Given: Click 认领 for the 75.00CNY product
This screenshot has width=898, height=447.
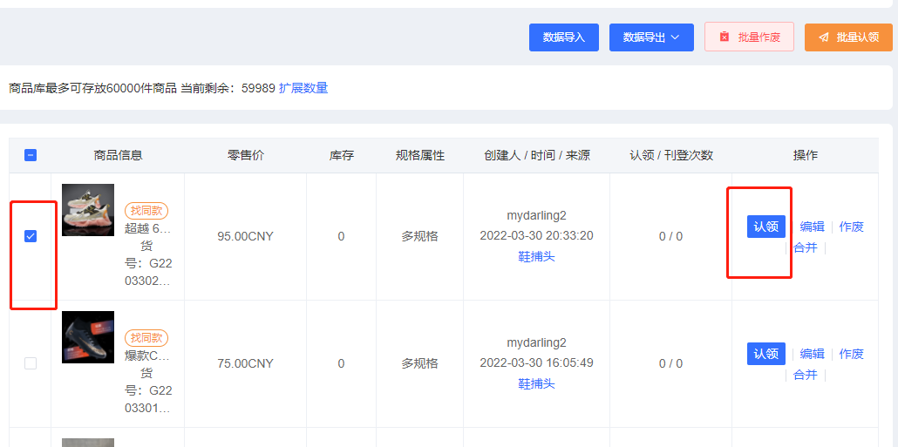Looking at the screenshot, I should coord(765,354).
